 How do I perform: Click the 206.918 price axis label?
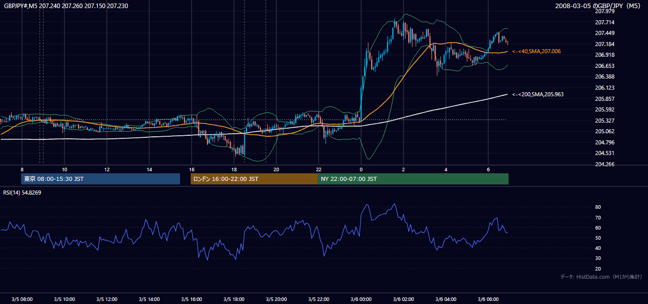[x=604, y=55]
